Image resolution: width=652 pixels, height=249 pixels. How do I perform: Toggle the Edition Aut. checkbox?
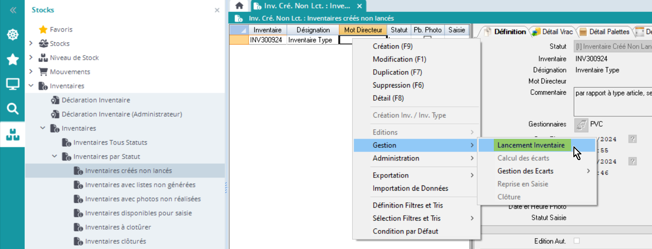(x=577, y=241)
